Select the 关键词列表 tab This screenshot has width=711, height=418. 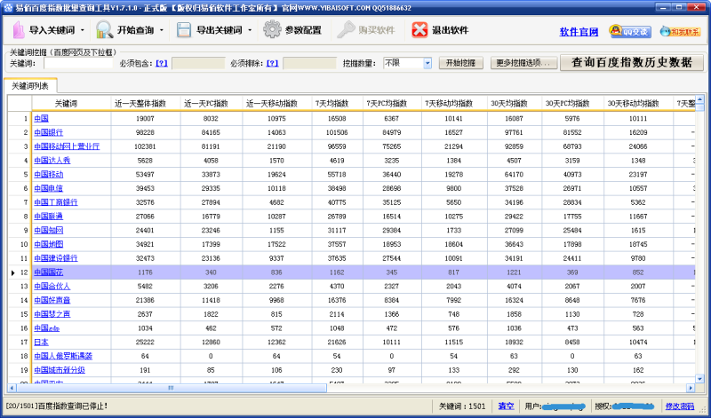(31, 86)
